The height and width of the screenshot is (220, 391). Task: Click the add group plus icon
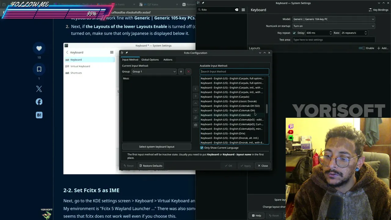tap(181, 71)
